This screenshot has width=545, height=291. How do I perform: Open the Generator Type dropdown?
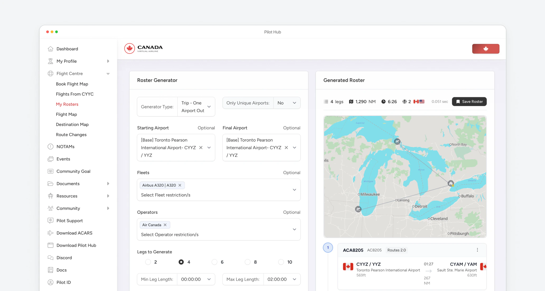pyautogui.click(x=196, y=107)
